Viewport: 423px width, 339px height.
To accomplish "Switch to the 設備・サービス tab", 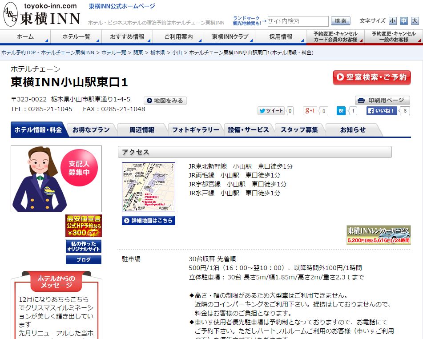I will 249,130.
